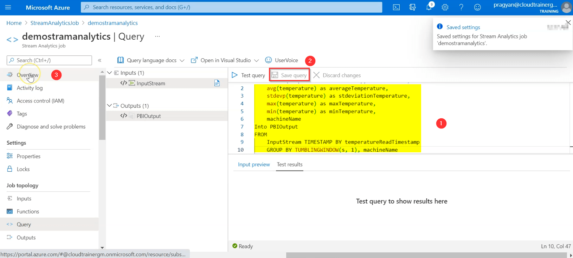Click the Functions icon in sidebar
Viewport: 573px width, 258px height.
pos(10,212)
